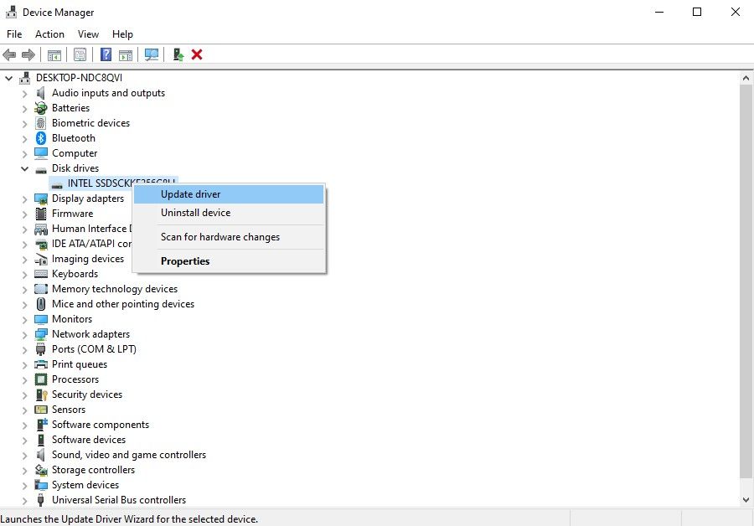Image resolution: width=754 pixels, height=526 pixels.
Task: Click the vertical scrollbar thumb
Action: click(x=746, y=281)
